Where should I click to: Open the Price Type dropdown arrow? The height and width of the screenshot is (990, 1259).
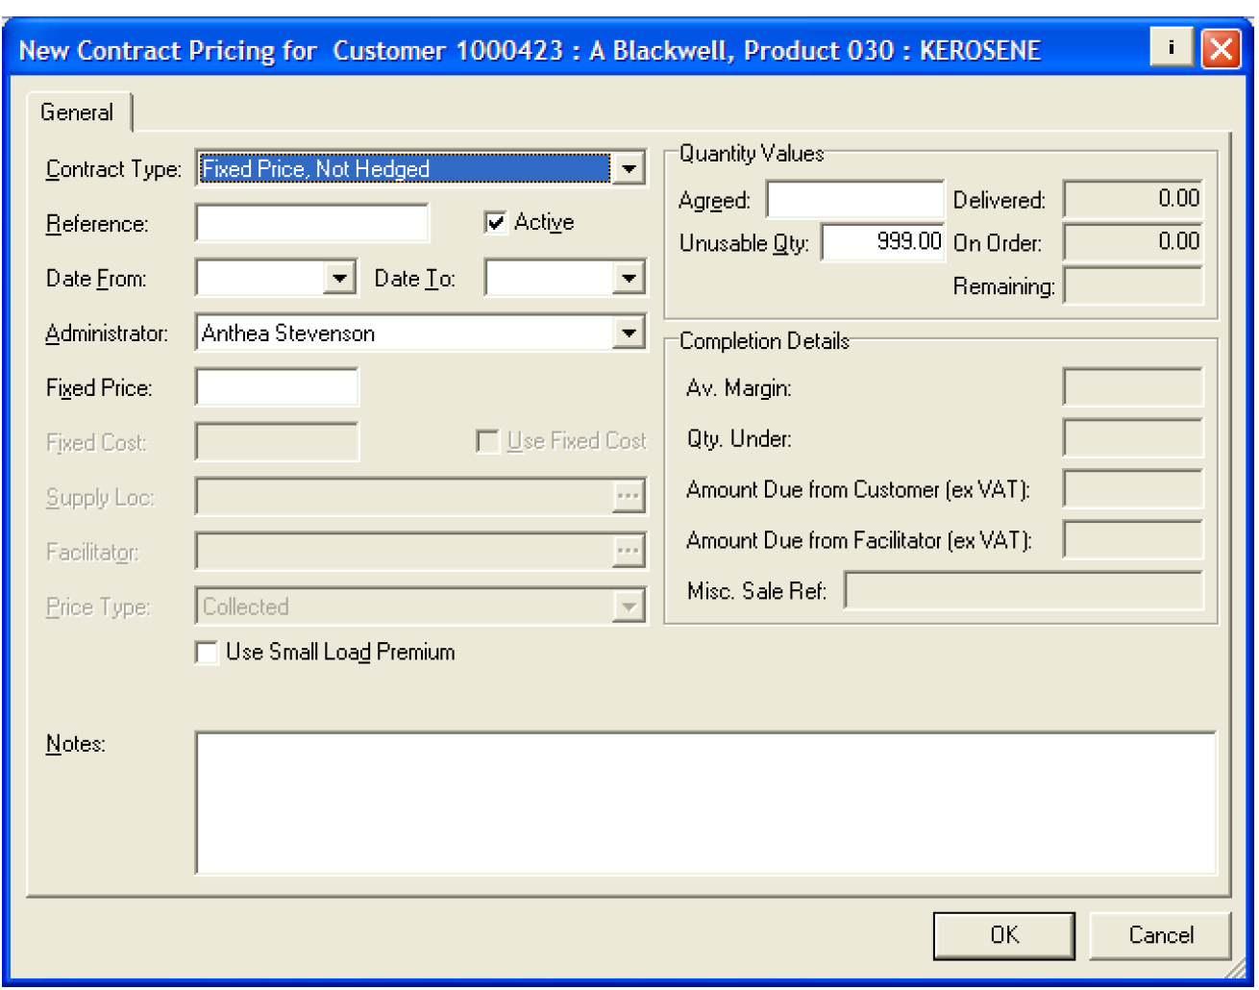pyautogui.click(x=628, y=607)
